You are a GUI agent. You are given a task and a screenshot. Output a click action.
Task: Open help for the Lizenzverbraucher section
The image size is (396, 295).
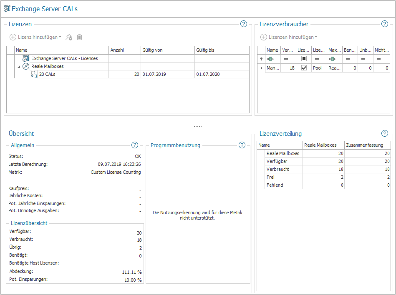coord(384,24)
